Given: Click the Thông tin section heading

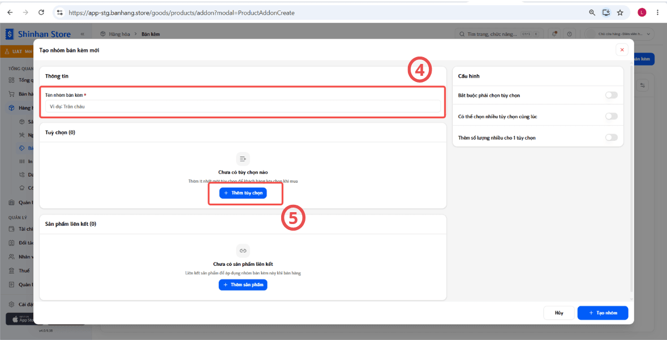Looking at the screenshot, I should [x=57, y=76].
